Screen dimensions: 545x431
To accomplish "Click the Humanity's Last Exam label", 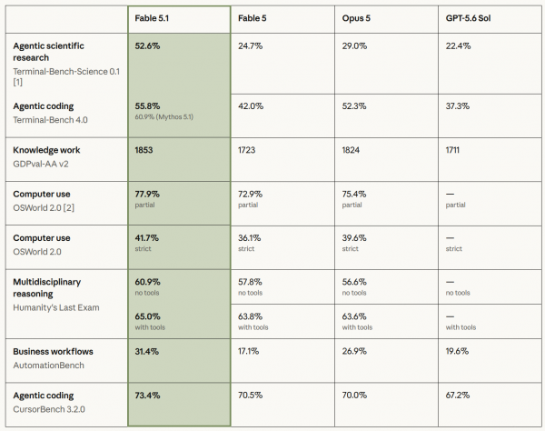I will [x=56, y=307].
